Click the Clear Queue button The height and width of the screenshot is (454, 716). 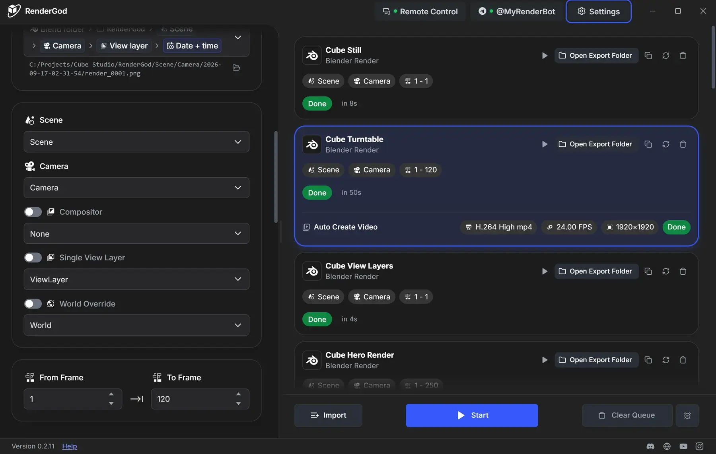tap(627, 415)
